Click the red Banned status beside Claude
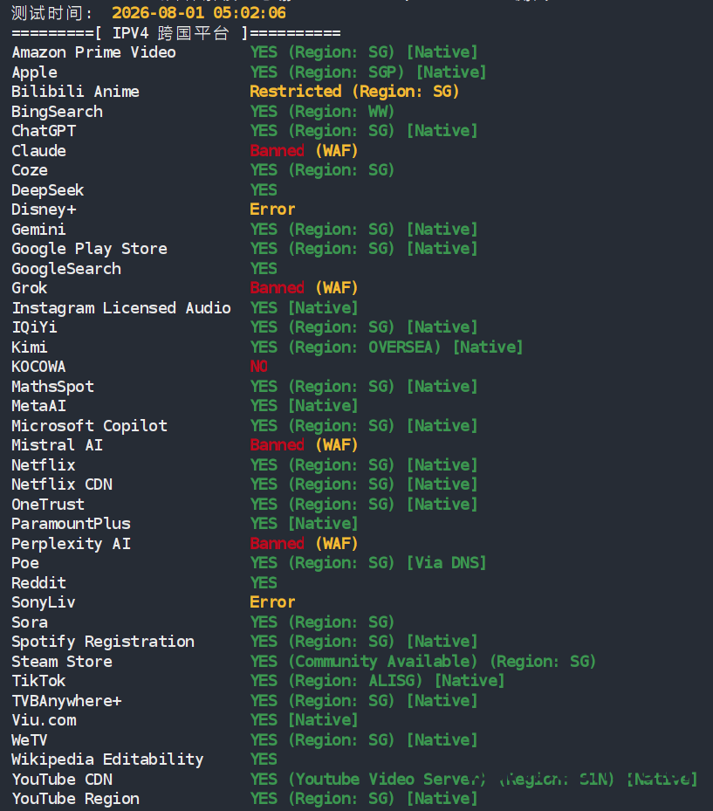The width and height of the screenshot is (713, 811). coord(278,151)
